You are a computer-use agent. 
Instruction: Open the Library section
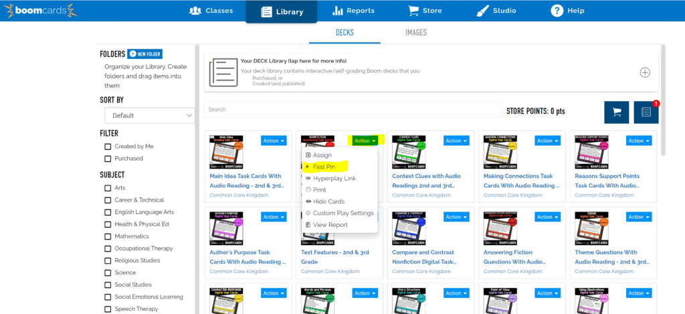point(282,12)
